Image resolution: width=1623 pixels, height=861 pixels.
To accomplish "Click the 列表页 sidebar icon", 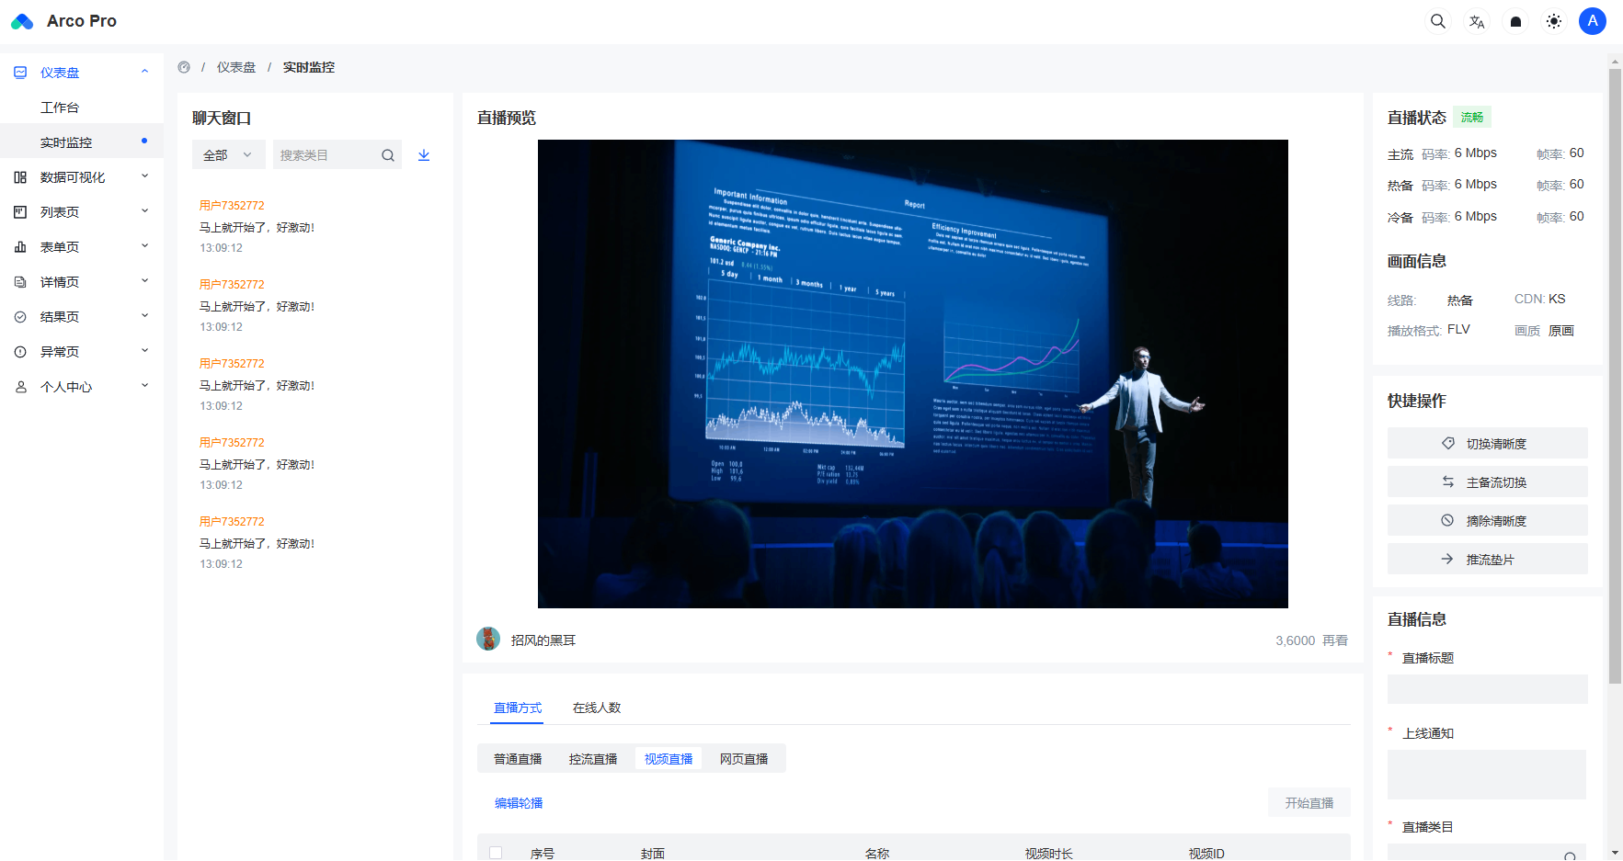I will click(20, 212).
